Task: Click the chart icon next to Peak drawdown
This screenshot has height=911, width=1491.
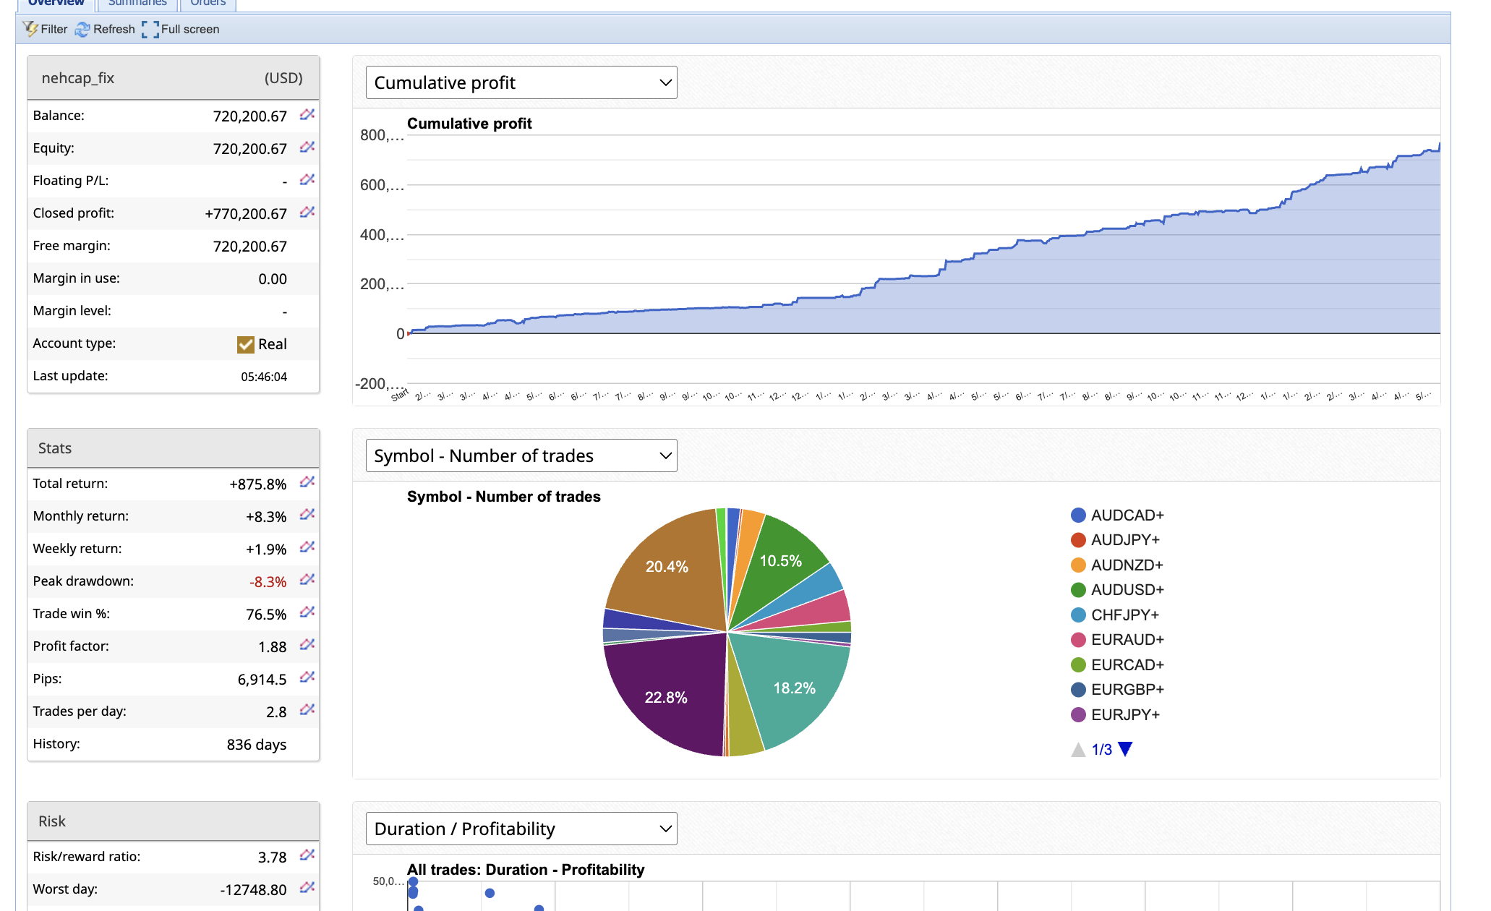Action: [307, 580]
